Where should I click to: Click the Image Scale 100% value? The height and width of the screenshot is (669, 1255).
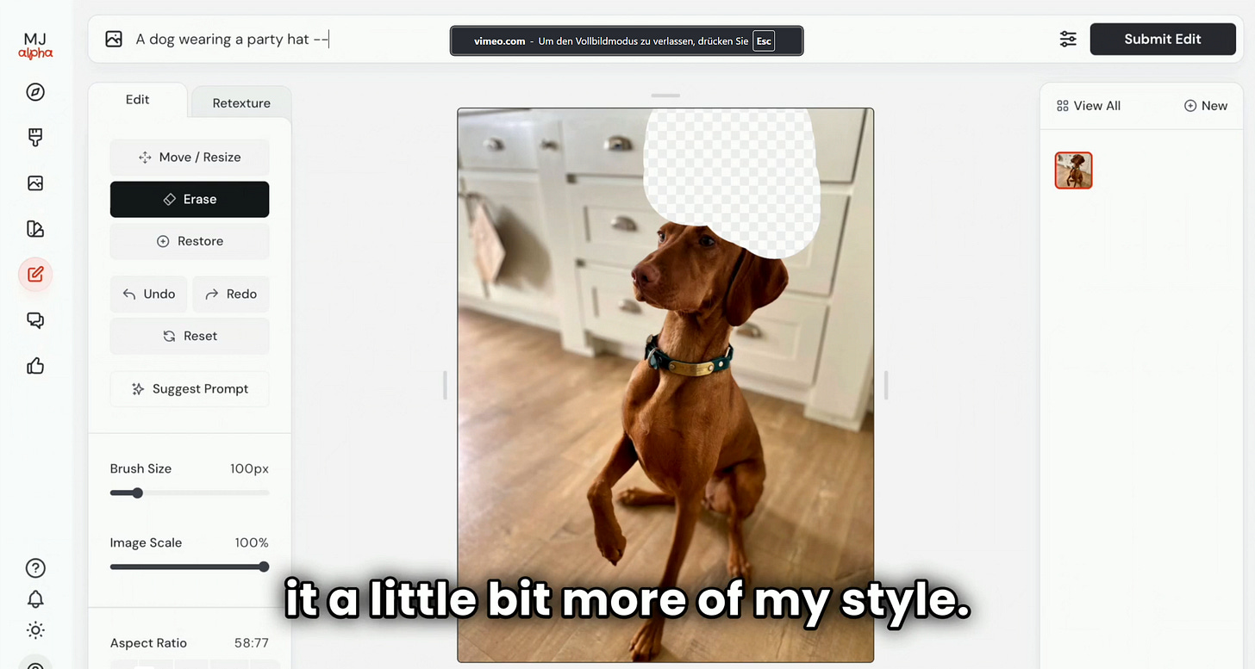pyautogui.click(x=252, y=543)
